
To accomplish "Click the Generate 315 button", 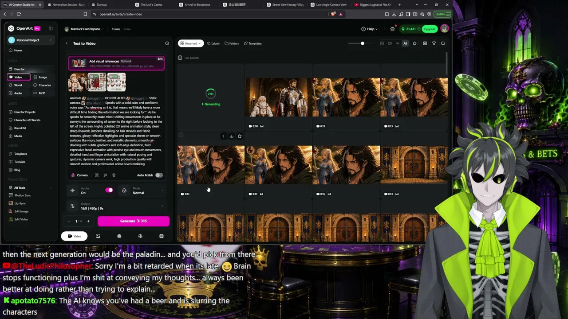I will (133, 221).
